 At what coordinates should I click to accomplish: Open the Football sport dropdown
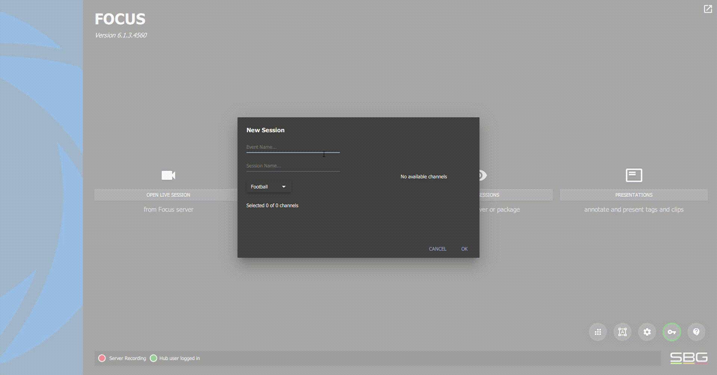(268, 187)
